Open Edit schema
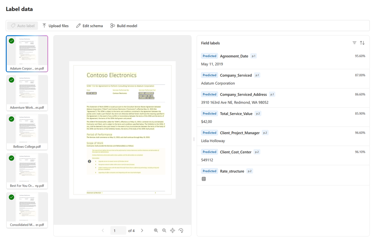Image resolution: width=376 pixels, height=240 pixels. [x=89, y=26]
